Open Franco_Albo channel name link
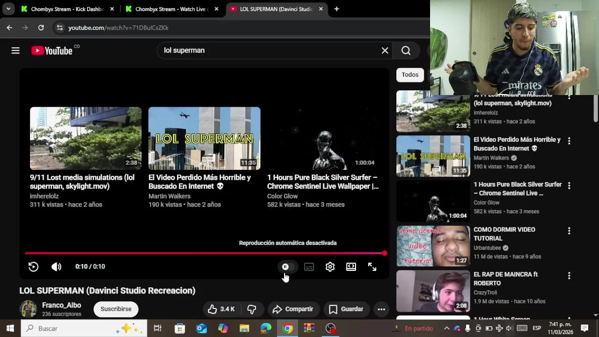The height and width of the screenshot is (337, 599). (61, 305)
